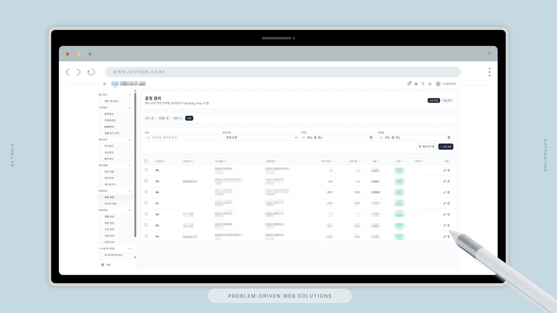Image resolution: width=557 pixels, height=313 pixels.
Task: Open the notifications bell icon
Action: pos(409,84)
